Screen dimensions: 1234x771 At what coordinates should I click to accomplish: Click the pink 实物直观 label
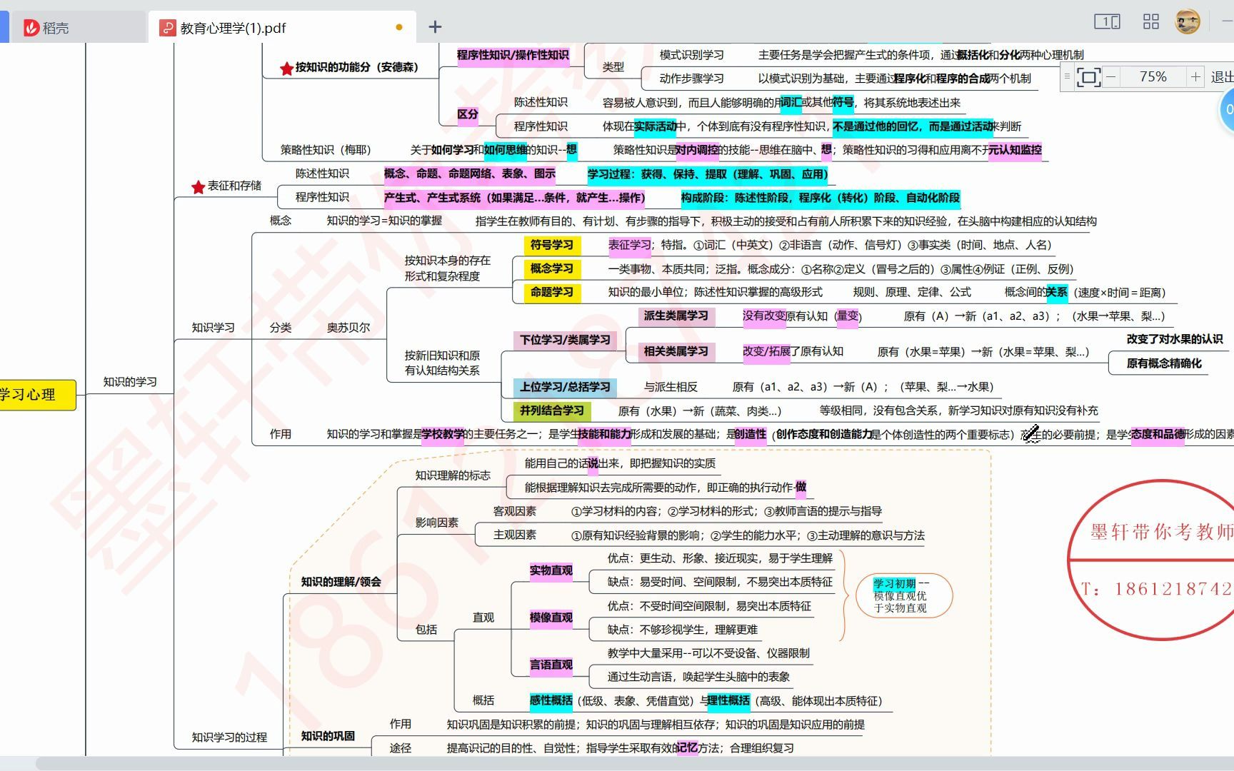(x=551, y=571)
